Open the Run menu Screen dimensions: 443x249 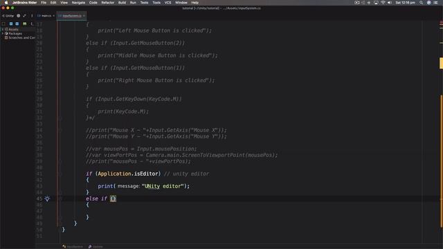coord(133,3)
